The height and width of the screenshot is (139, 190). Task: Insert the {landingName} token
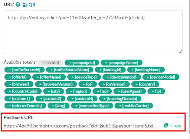pyautogui.click(x=146, y=70)
